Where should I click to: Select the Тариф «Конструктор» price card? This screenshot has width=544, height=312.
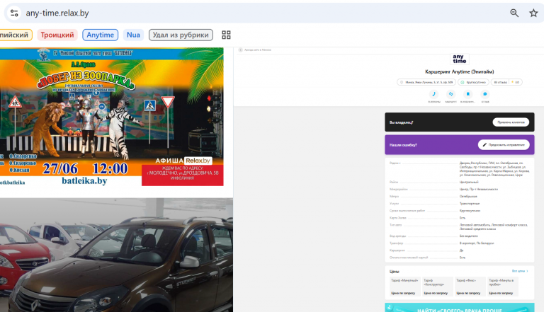pyautogui.click(x=437, y=287)
